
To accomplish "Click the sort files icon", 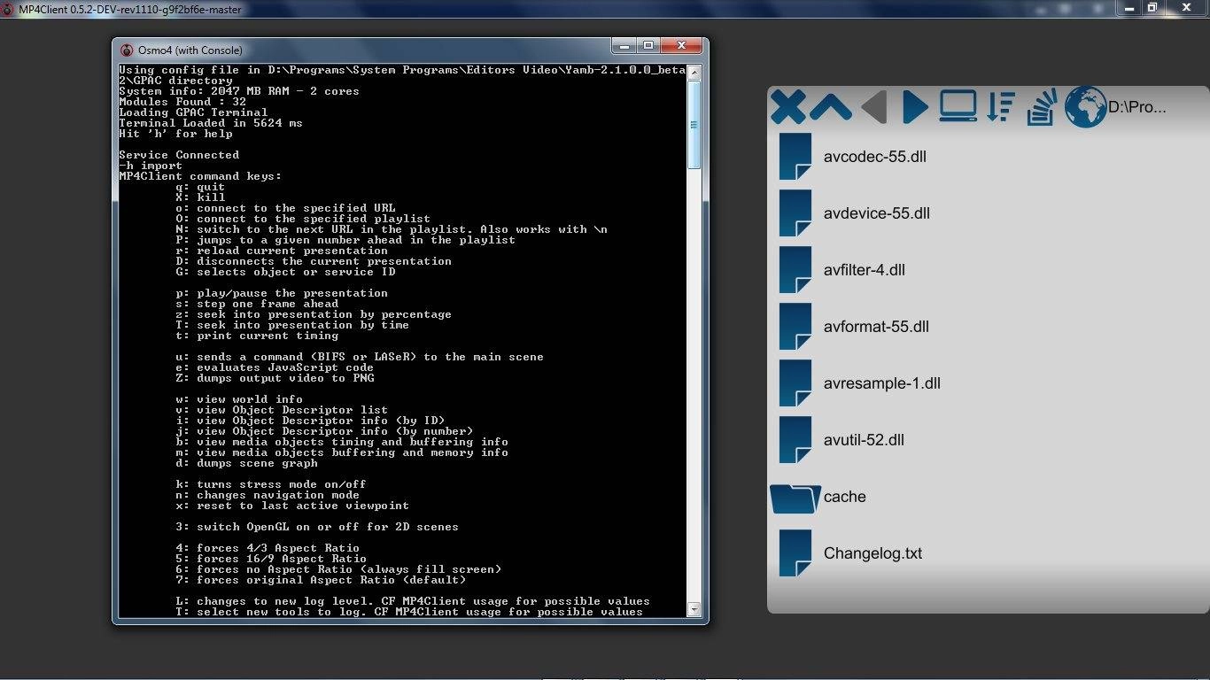I will 1001,106.
